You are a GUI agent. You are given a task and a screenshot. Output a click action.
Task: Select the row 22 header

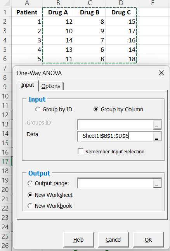(5, 208)
